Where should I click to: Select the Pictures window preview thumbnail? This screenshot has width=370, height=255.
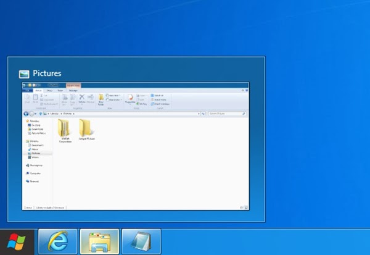pyautogui.click(x=136, y=146)
